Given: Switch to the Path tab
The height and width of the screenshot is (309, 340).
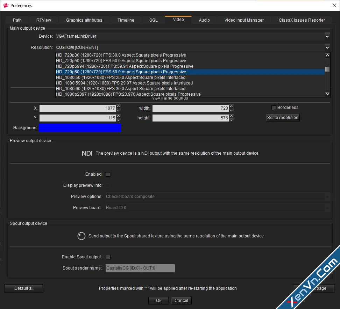Looking at the screenshot, I should click(x=17, y=20).
